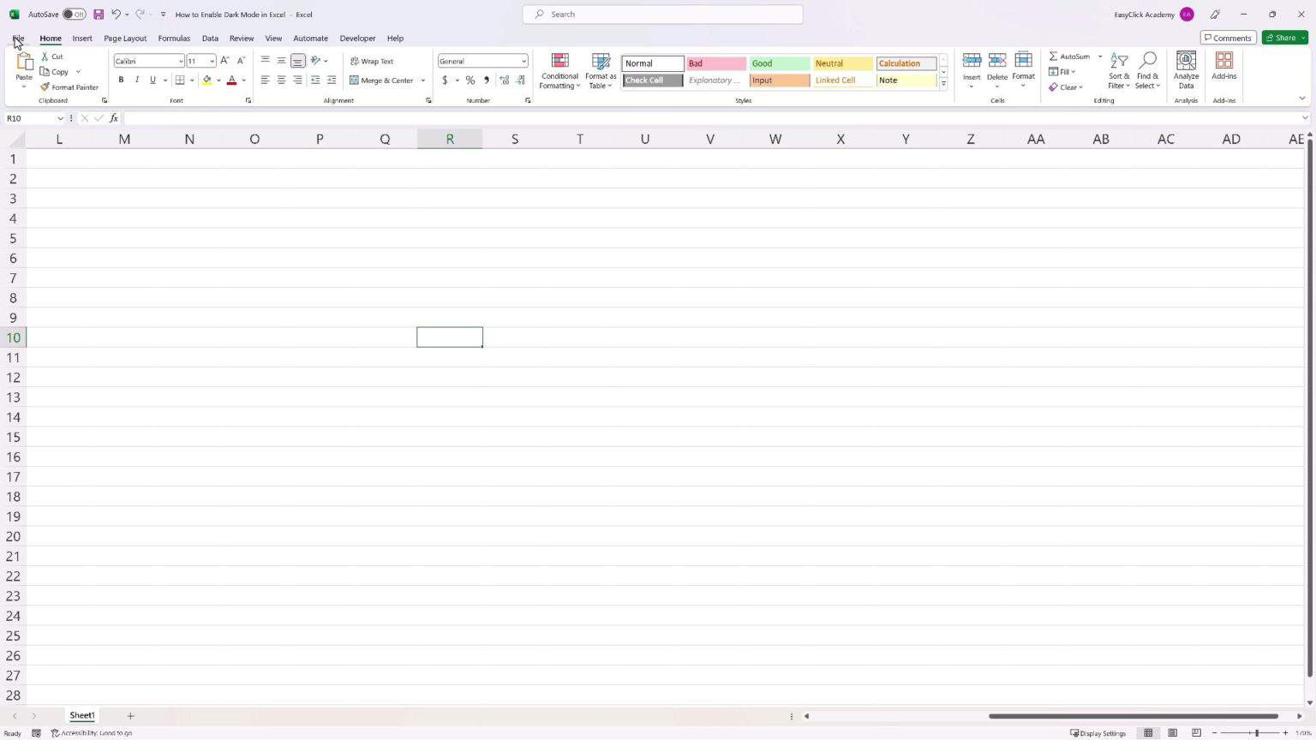Switch to the Developer ribbon tab

[x=357, y=38]
